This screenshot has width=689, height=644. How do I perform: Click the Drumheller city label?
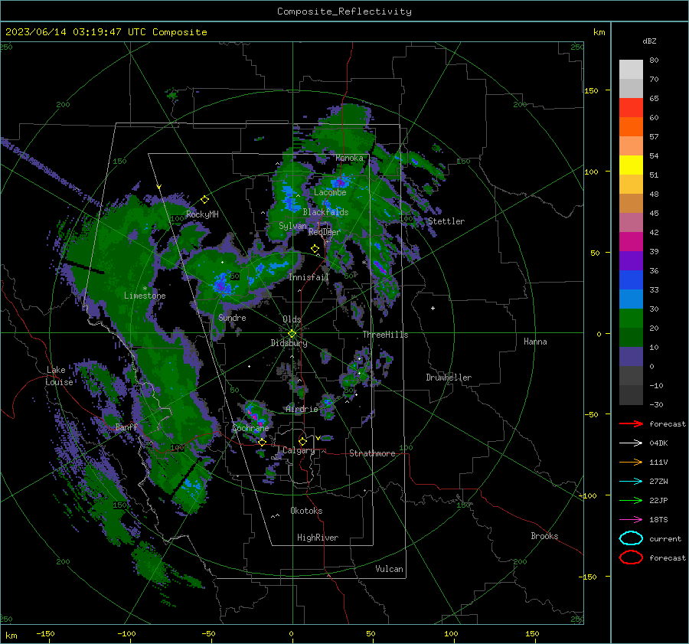[x=449, y=378]
